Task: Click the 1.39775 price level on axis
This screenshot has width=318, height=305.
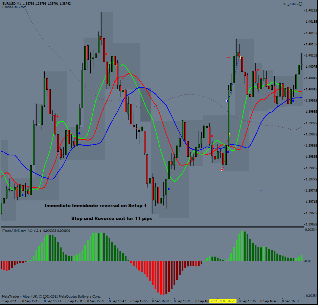Action: (x=311, y=179)
